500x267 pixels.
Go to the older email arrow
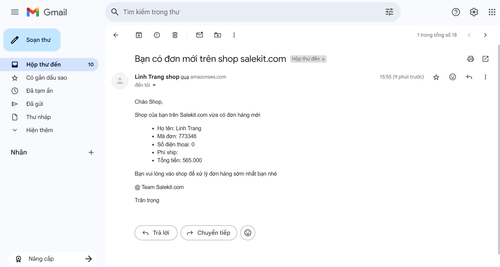point(485,35)
